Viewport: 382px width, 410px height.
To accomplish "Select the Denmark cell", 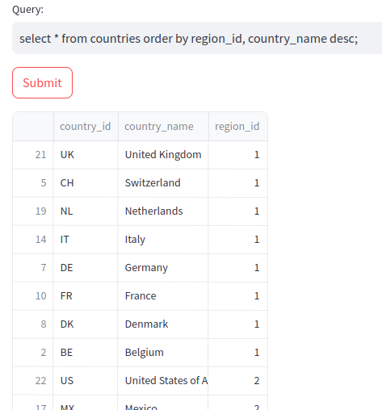I will 163,324.
